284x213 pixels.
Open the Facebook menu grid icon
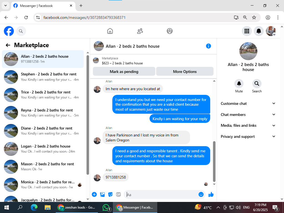[x=247, y=31]
